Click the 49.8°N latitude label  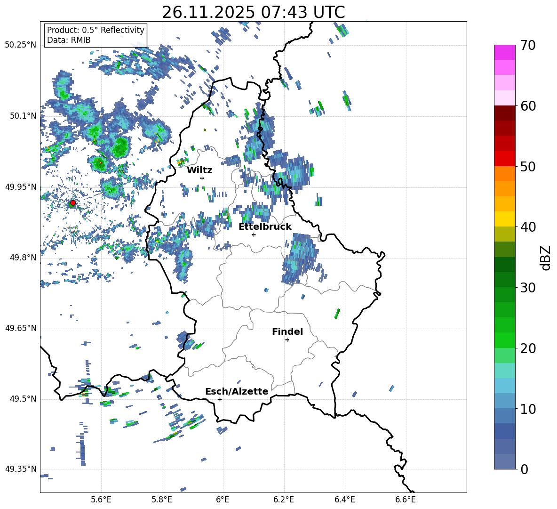23,258
